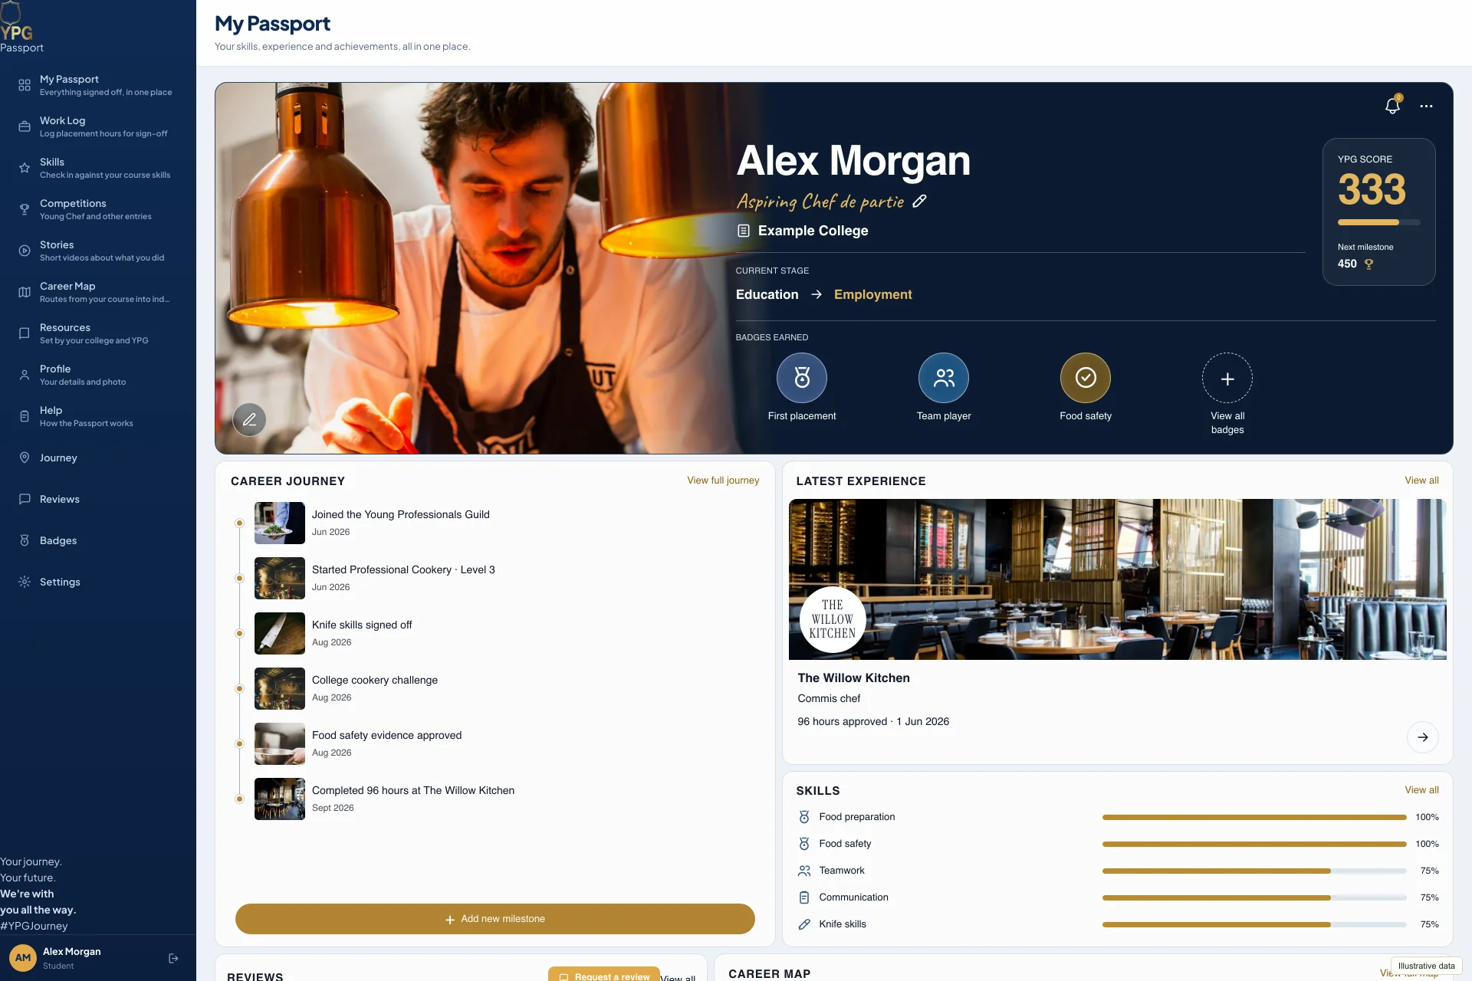Open Settings in the sidebar

pos(98,582)
